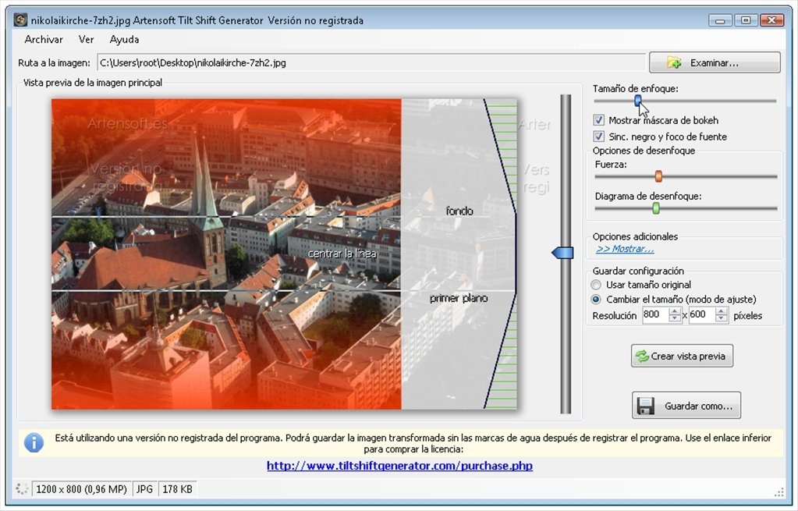Decrease resolution height with down arrow
798x511 pixels.
[x=721, y=318]
